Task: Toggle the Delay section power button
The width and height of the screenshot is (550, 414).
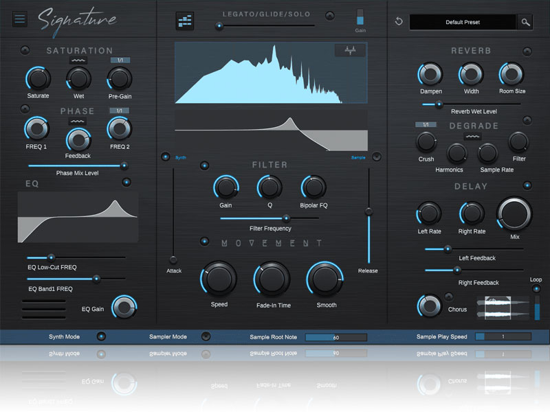Action: click(527, 185)
